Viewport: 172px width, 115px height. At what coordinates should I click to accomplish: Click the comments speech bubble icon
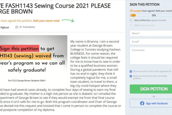[x=17, y=27]
